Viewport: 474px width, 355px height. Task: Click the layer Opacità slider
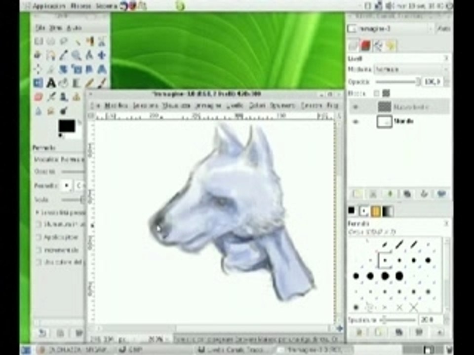click(398, 82)
